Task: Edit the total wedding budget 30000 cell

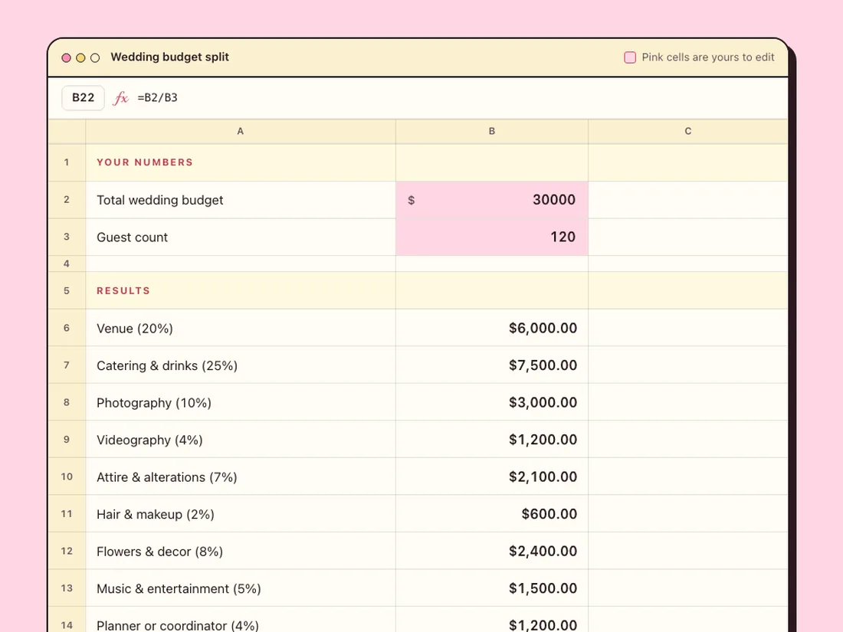Action: point(492,200)
